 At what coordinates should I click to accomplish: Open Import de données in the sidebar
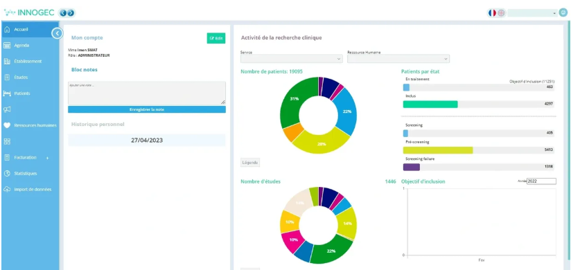[33, 190]
